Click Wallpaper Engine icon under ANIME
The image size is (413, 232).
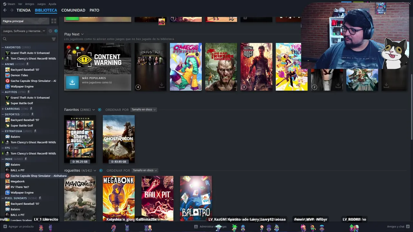(7, 86)
